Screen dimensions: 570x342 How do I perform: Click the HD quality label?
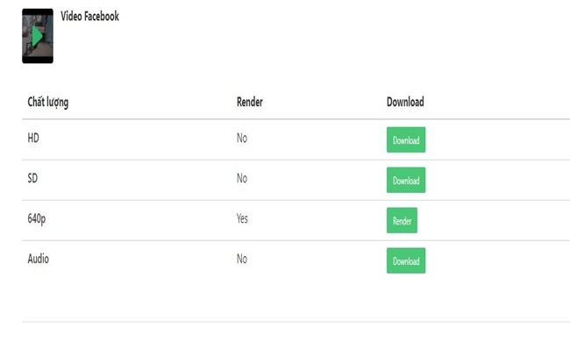[x=33, y=138]
